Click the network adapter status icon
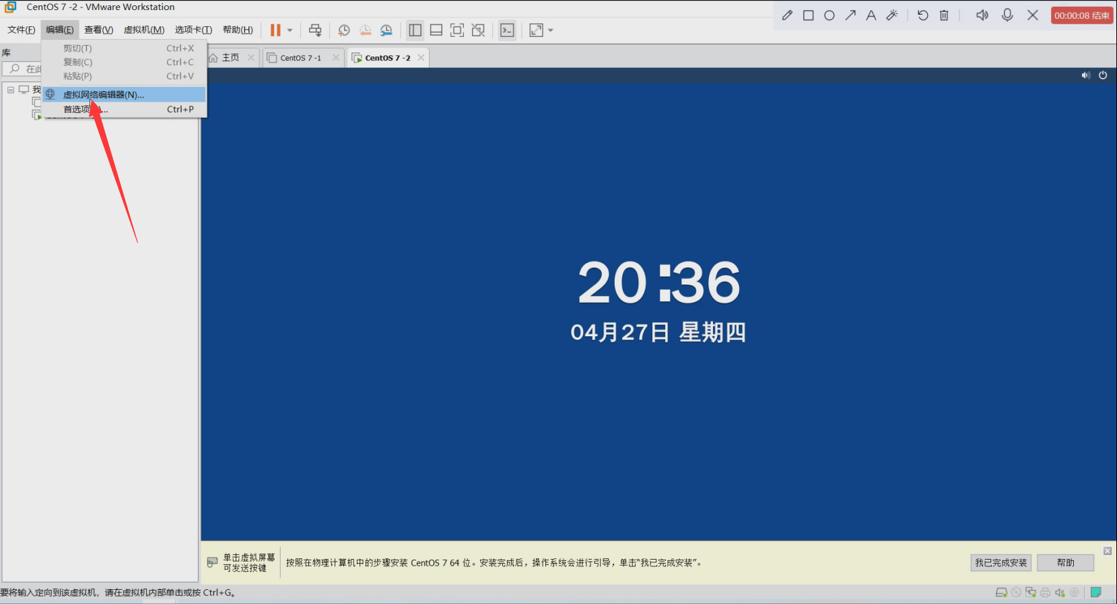This screenshot has width=1117, height=604. tap(1031, 593)
